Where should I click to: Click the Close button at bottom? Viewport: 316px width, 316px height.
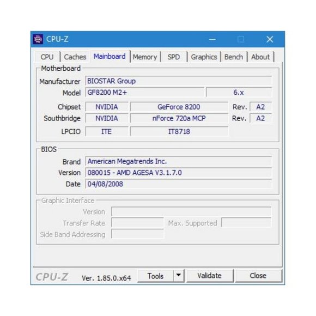tap(258, 276)
